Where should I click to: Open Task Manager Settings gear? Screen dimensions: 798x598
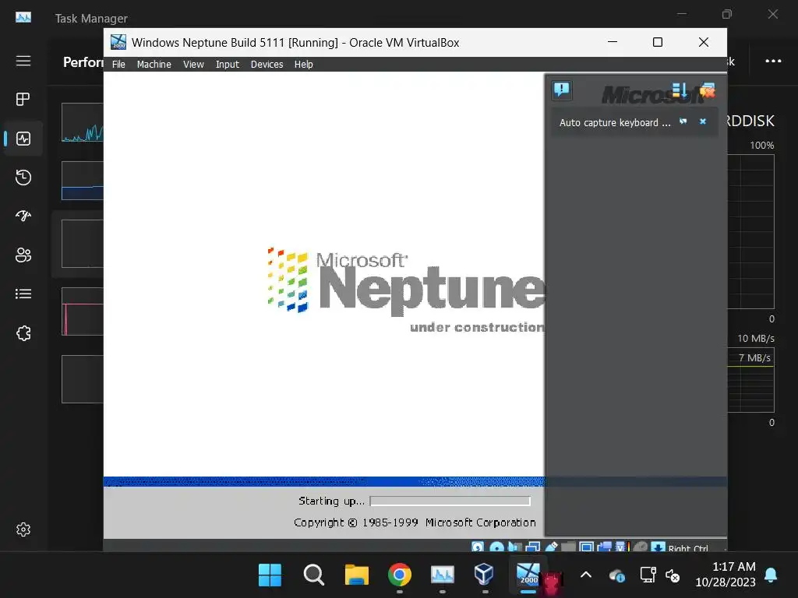click(23, 529)
